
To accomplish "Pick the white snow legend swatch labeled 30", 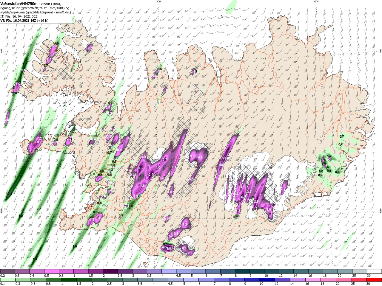I will click(374, 271).
